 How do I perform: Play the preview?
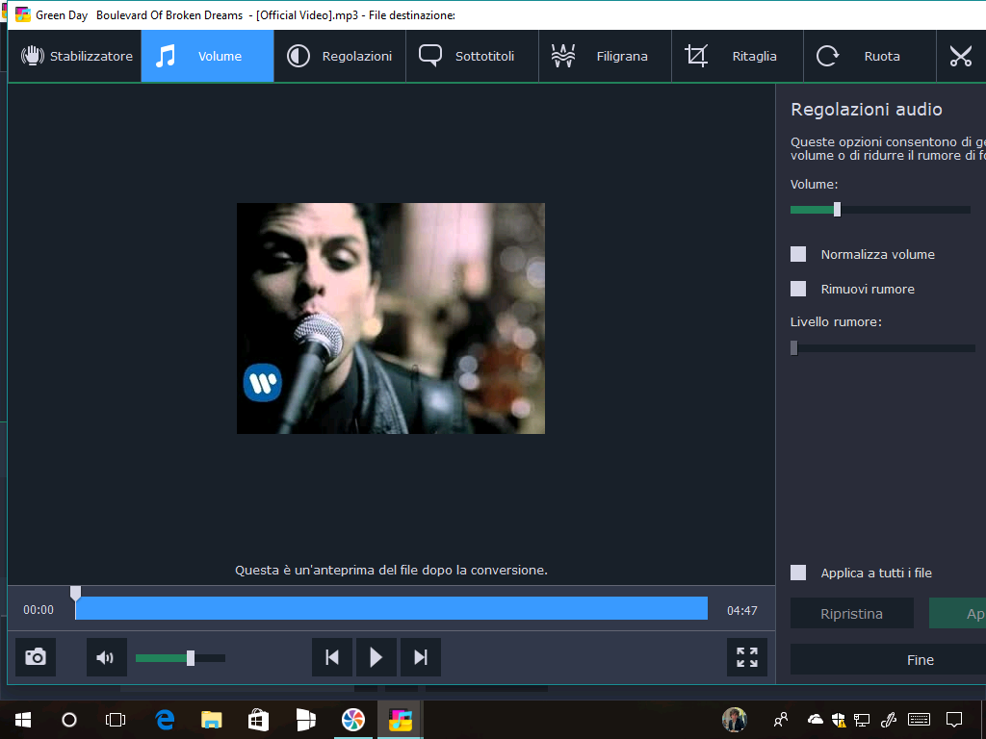(x=376, y=657)
